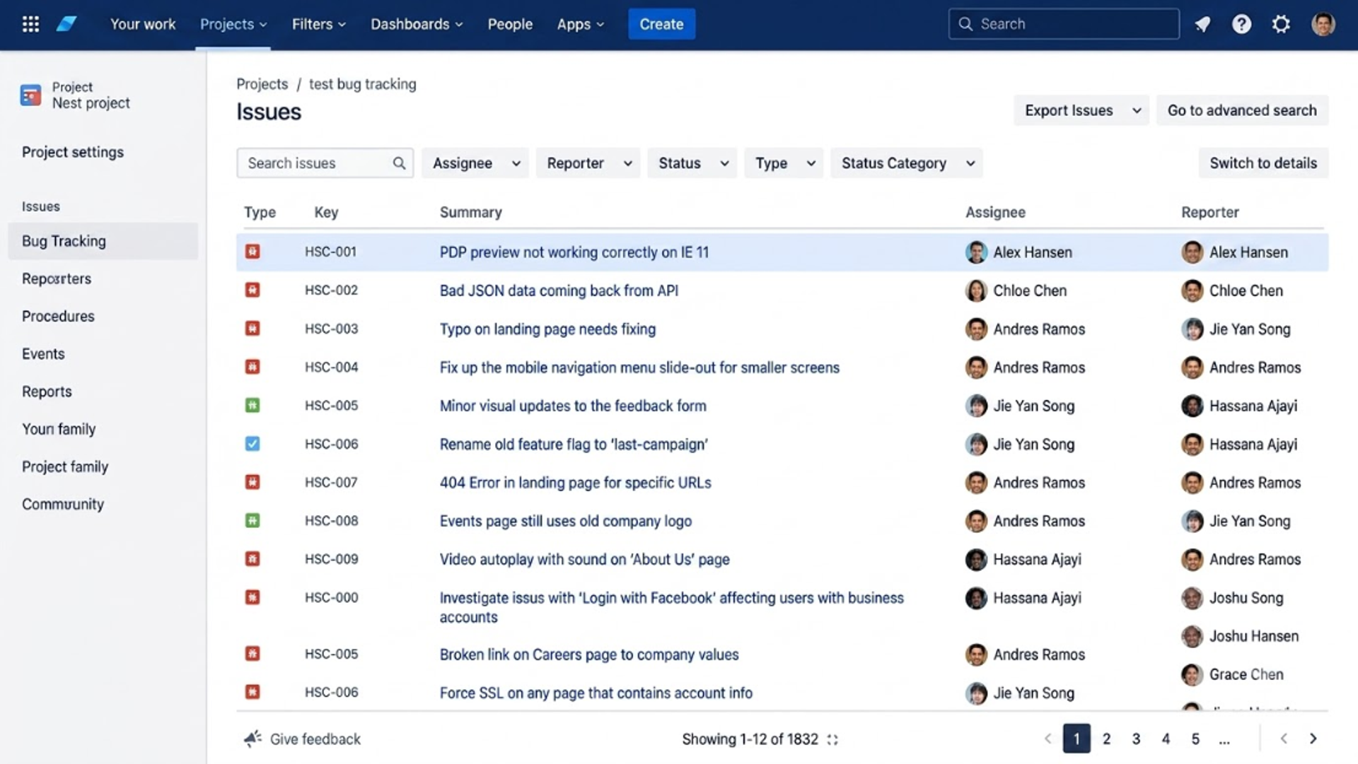Click the blue task icon for HSC-006 Rename

tap(253, 444)
